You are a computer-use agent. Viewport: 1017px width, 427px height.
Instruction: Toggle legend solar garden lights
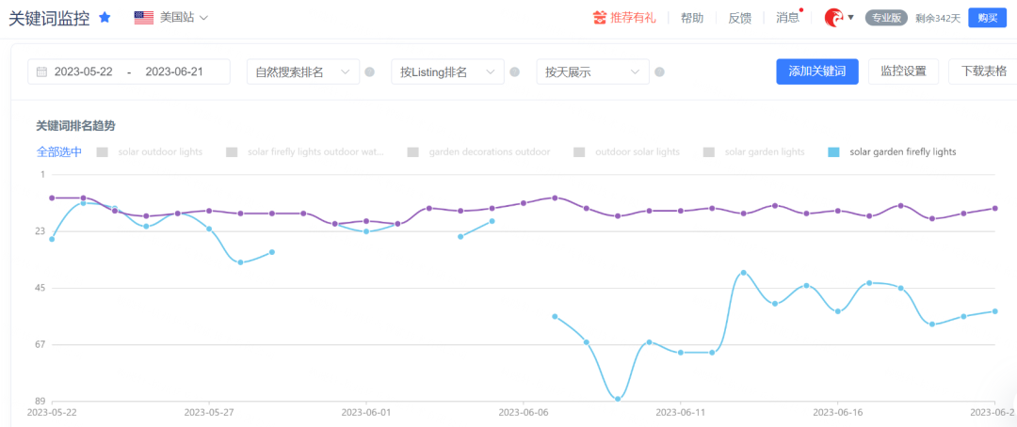(754, 152)
